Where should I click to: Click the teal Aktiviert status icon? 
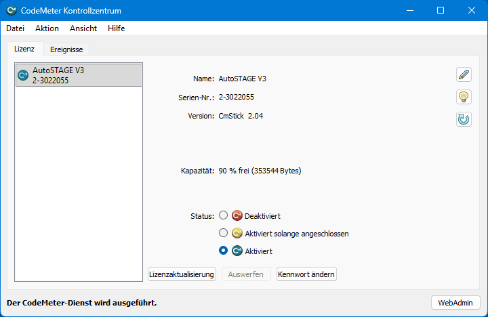[x=237, y=251]
